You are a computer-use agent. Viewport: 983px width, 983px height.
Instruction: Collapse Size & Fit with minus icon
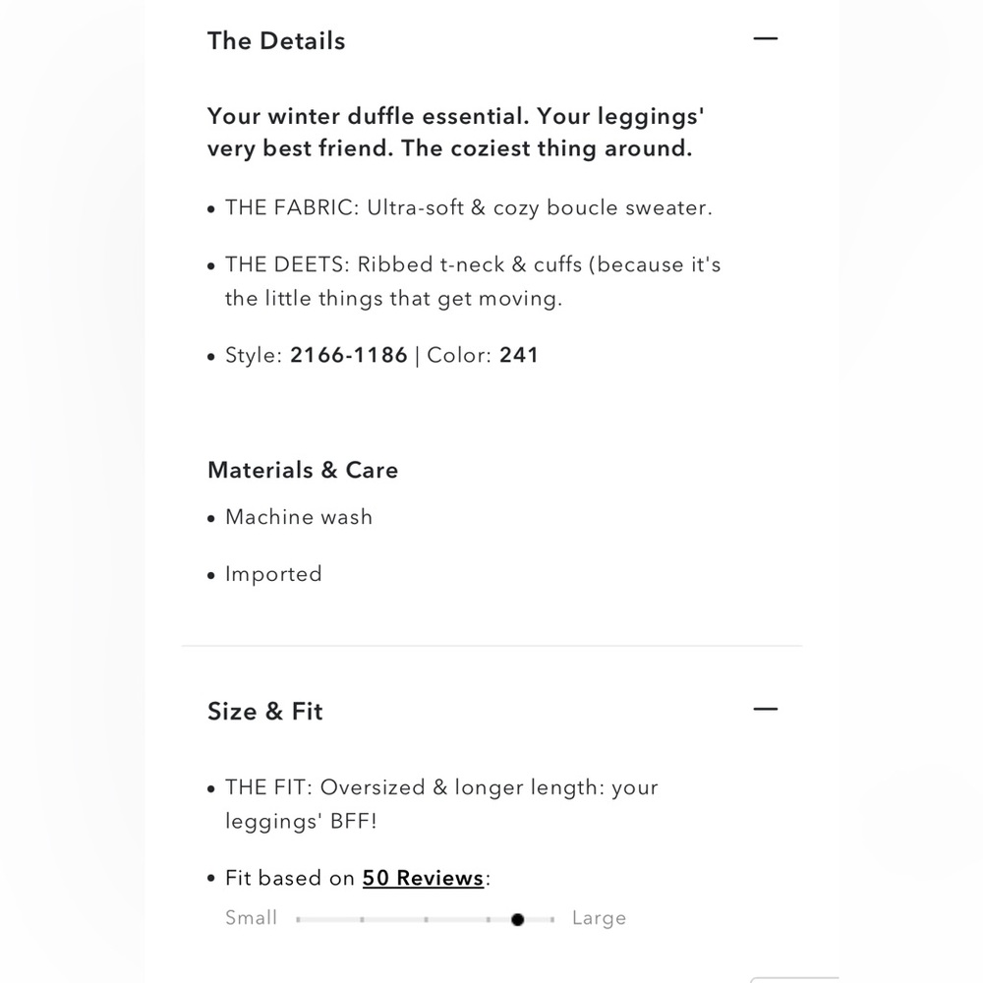(x=765, y=709)
